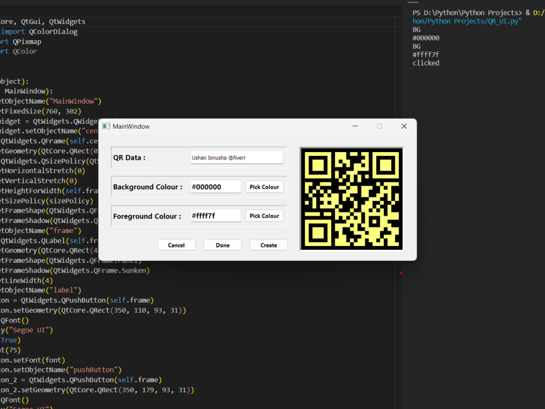Select the Background Colour hex field showing #000000

click(x=215, y=187)
